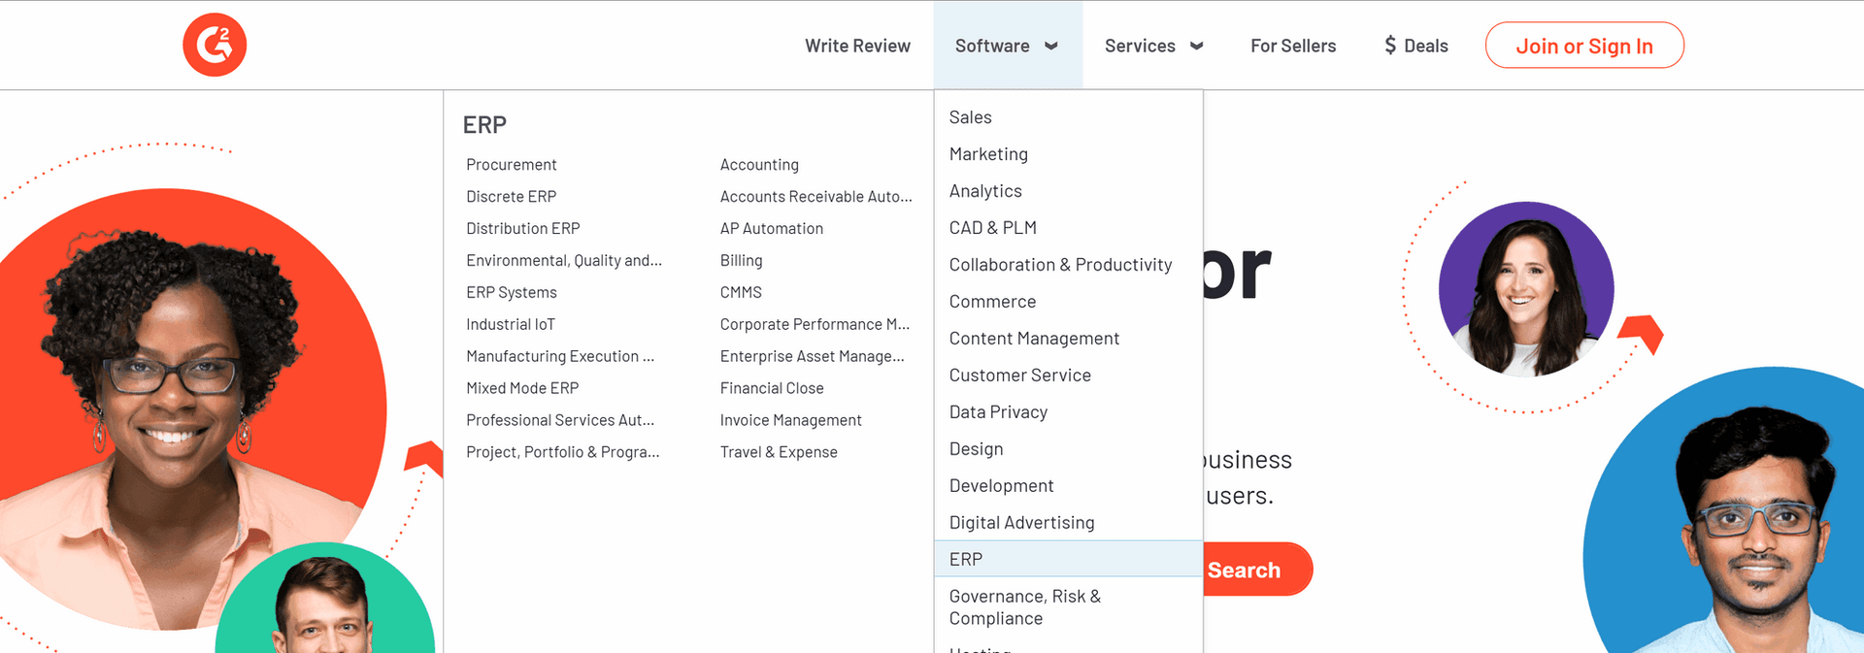
Task: Select Digital Advertising from category list
Action: coord(1021,522)
